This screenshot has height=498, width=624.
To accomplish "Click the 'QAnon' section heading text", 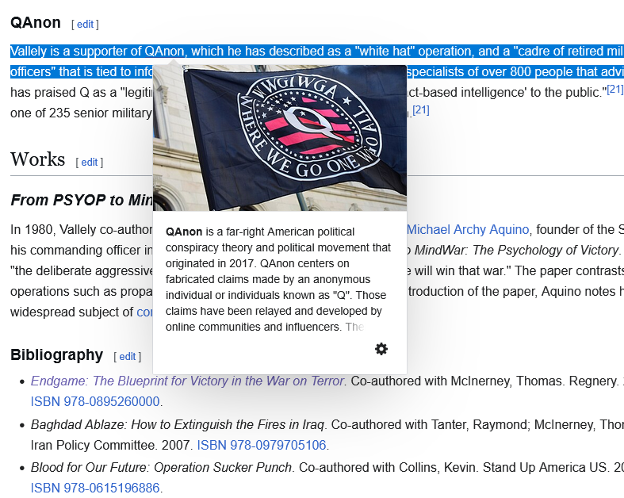I will 36,23.
